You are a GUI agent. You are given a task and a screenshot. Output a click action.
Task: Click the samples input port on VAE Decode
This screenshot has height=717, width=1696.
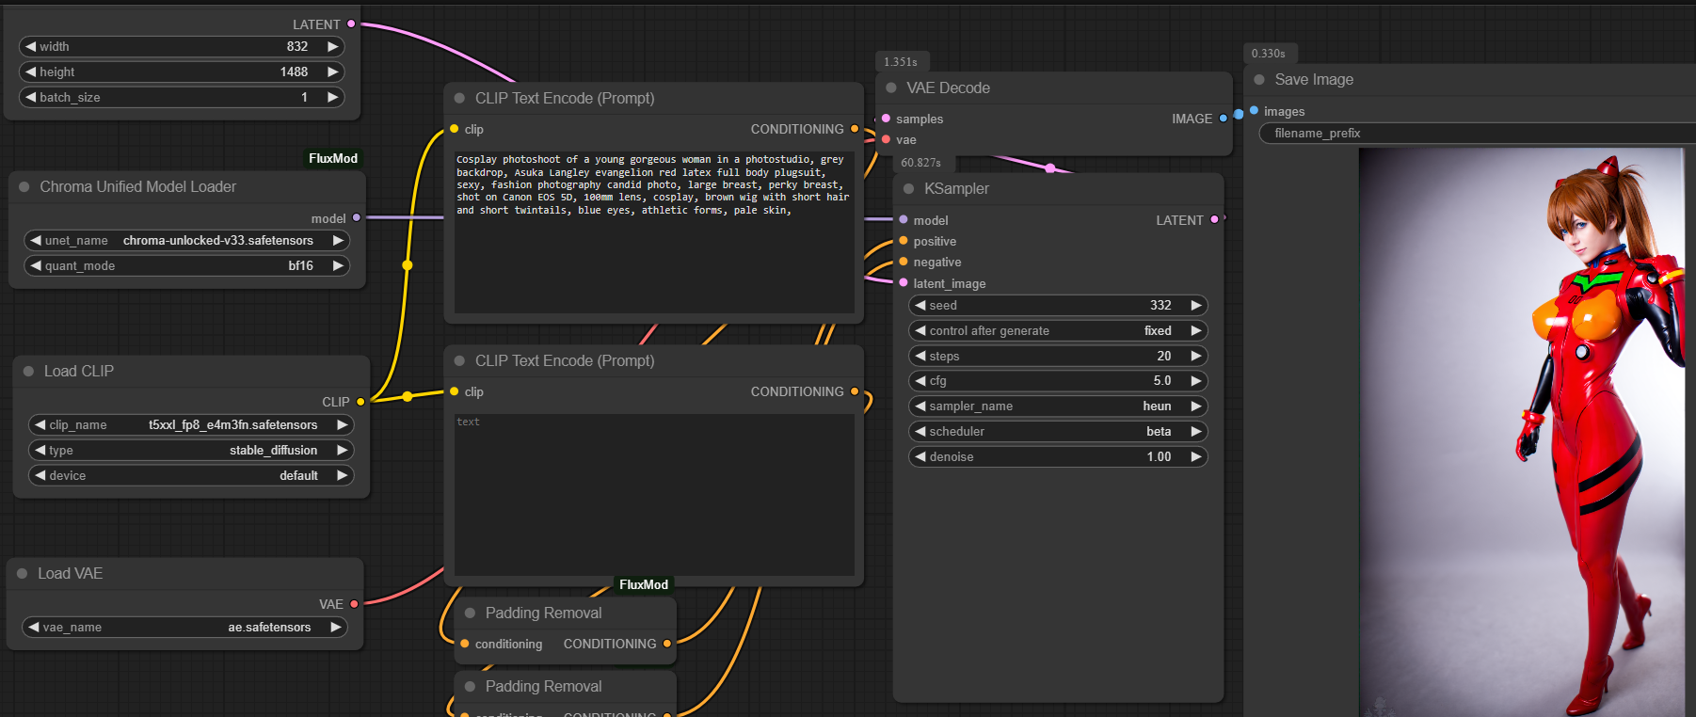click(x=886, y=119)
